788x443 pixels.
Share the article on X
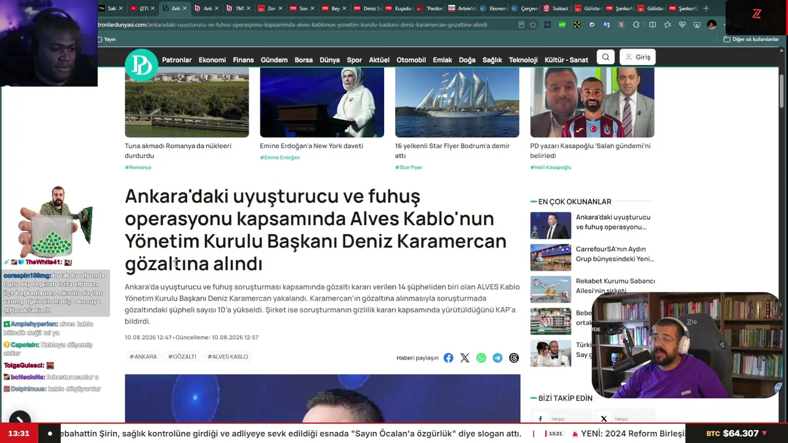point(465,358)
